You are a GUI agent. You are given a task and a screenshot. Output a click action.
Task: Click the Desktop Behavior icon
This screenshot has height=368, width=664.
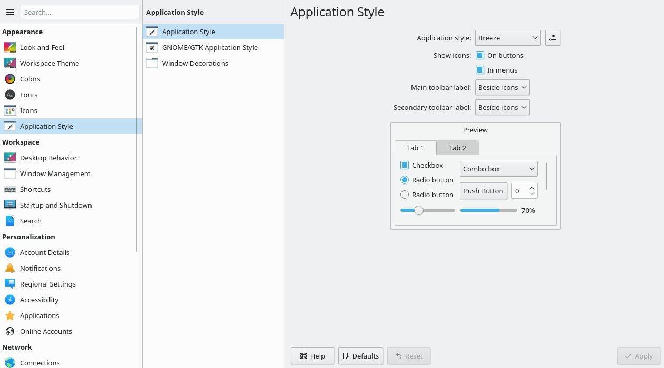[10, 158]
